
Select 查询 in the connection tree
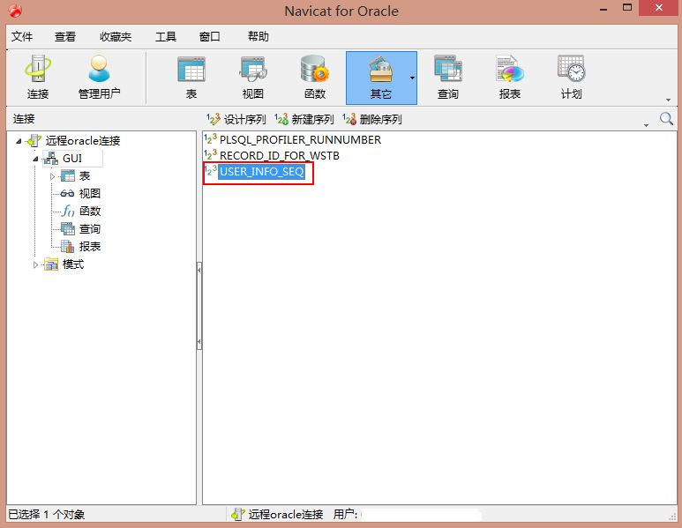(x=90, y=229)
